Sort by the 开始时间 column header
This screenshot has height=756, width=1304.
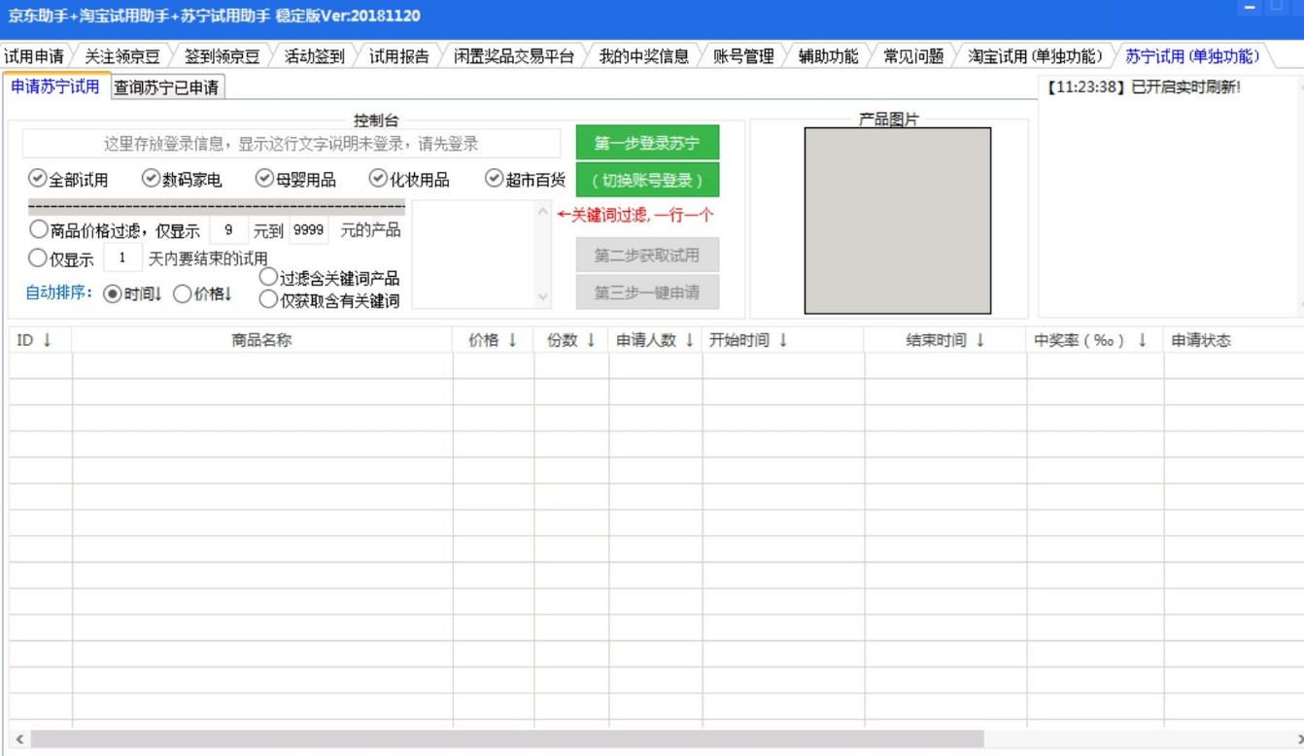point(783,340)
